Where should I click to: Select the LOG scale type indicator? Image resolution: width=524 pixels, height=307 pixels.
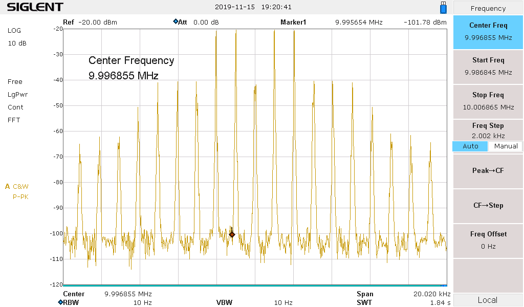tap(14, 31)
